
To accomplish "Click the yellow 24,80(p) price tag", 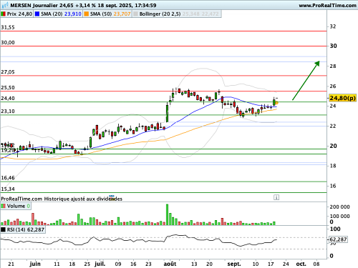I will (x=342, y=98).
